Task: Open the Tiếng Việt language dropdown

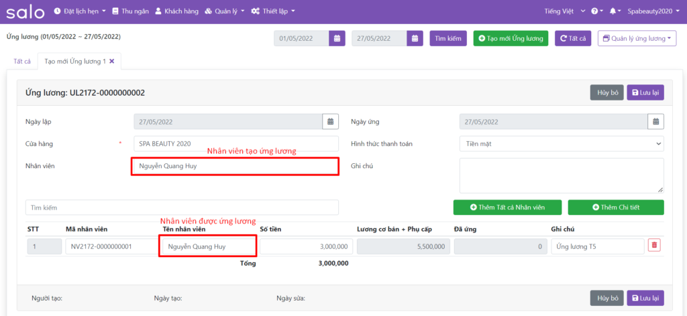Action: click(x=566, y=11)
